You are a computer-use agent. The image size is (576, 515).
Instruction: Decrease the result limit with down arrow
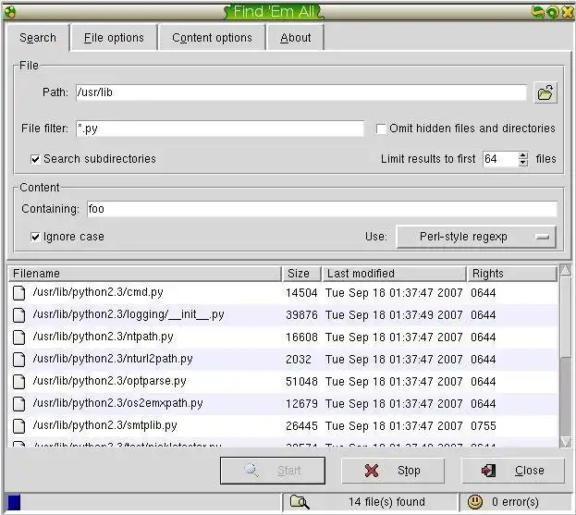coord(523,163)
